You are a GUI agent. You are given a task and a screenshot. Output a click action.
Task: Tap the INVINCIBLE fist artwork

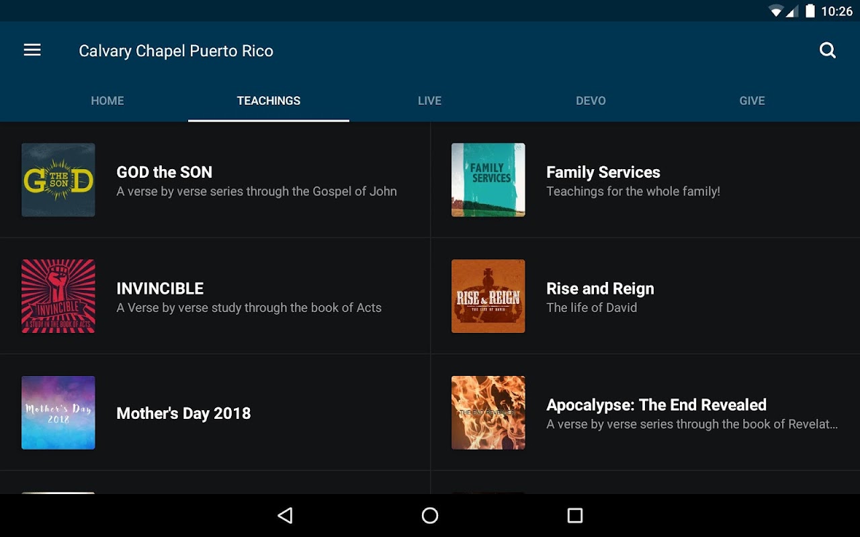(x=58, y=296)
